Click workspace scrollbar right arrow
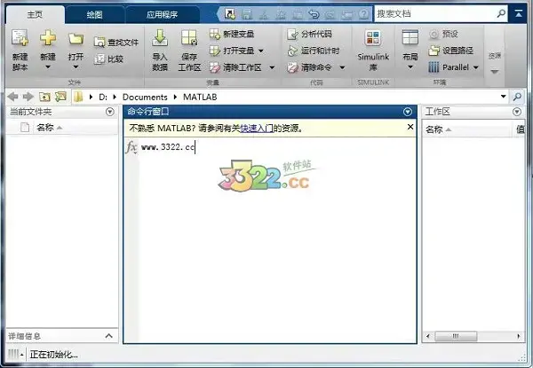 (x=519, y=336)
